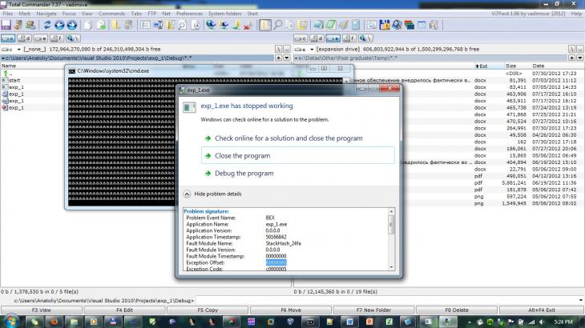The width and height of the screenshot is (585, 328).
Task: Click Word icon in taskbar
Action: [x=349, y=322]
